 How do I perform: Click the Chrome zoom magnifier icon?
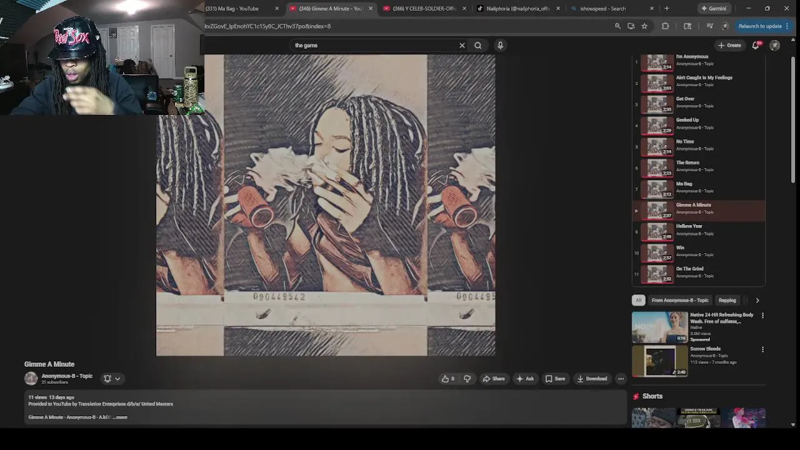pos(617,26)
